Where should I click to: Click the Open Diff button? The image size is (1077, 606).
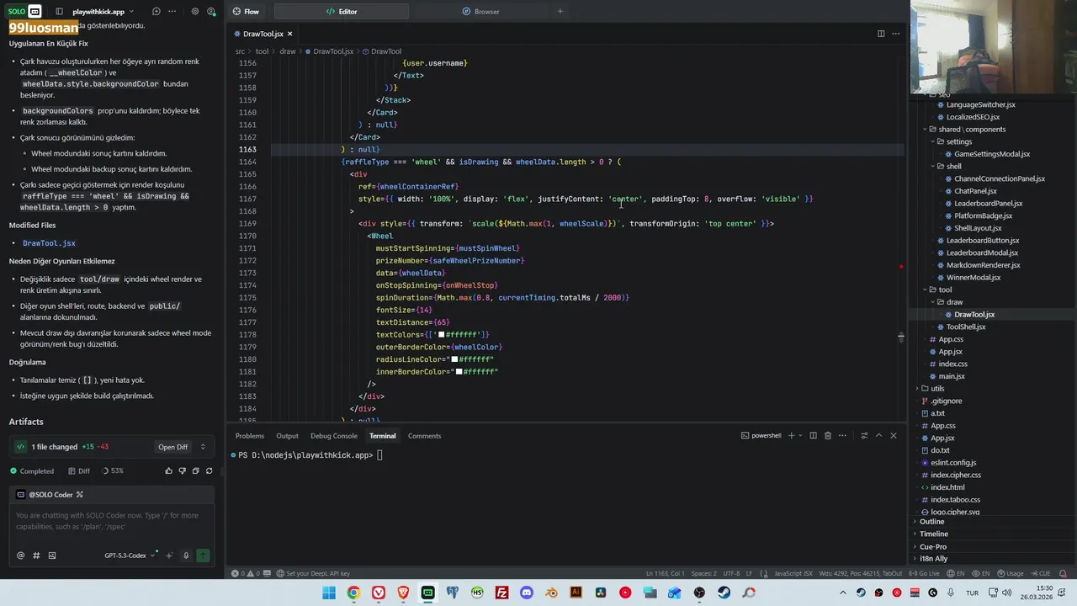tap(173, 447)
